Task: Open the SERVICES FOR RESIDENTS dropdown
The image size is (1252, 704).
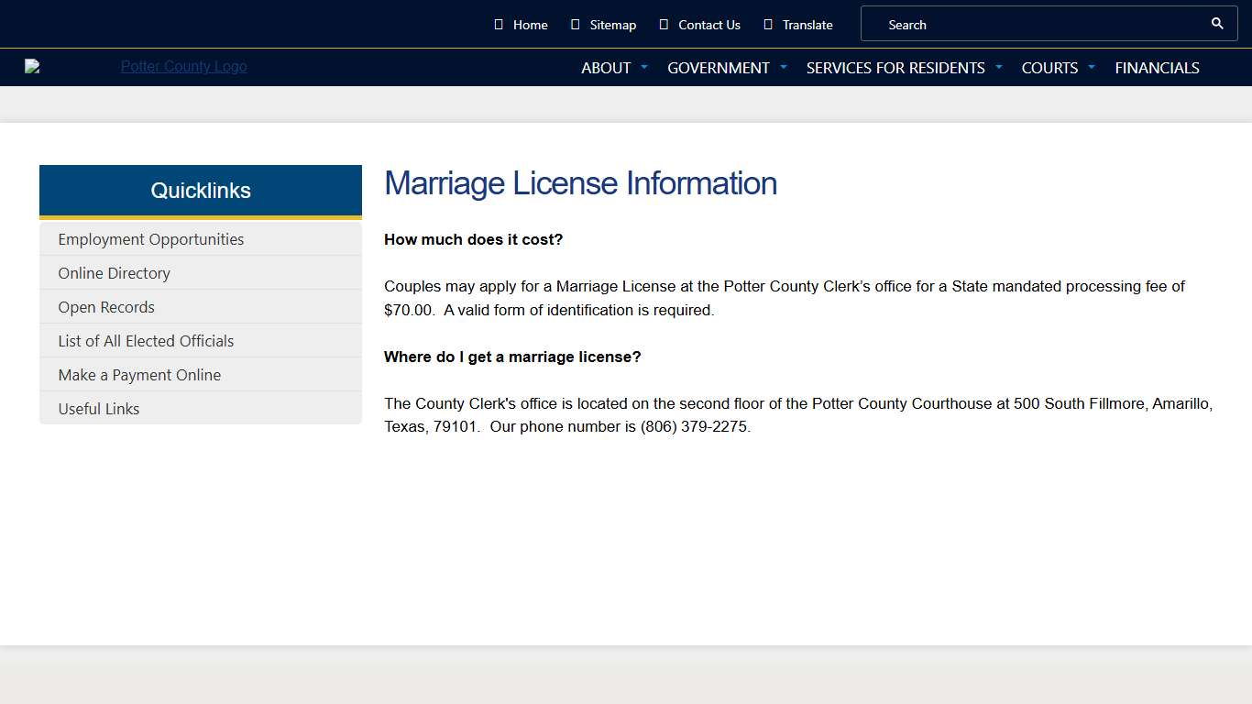Action: point(998,67)
